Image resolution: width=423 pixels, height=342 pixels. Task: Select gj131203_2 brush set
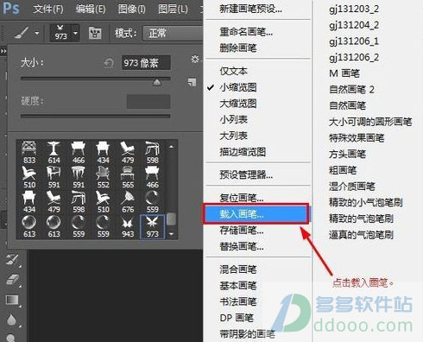(x=354, y=9)
